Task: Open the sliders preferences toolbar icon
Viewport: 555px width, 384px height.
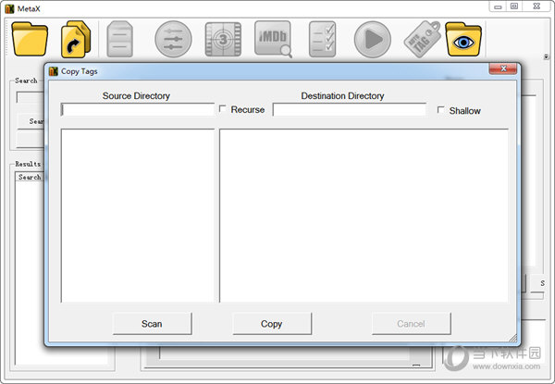Action: point(174,39)
